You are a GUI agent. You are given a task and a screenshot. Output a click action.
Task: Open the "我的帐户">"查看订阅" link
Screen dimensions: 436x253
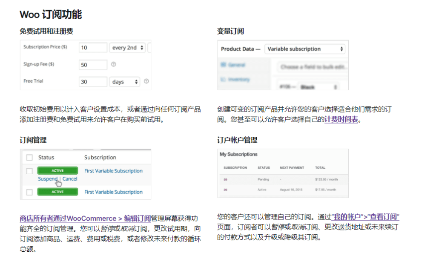click(365, 217)
